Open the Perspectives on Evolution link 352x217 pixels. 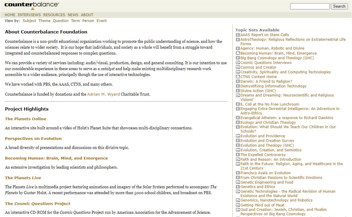click(33, 138)
